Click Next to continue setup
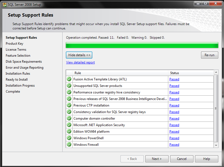The width and height of the screenshot is (224, 167). [157, 159]
